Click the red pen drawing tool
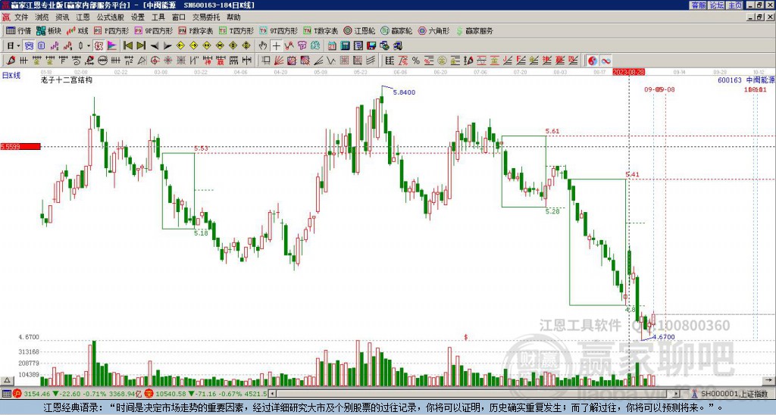 [11, 61]
